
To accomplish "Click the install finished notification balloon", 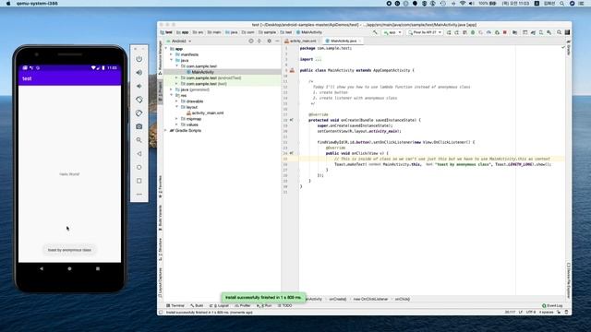I will coord(263,297).
